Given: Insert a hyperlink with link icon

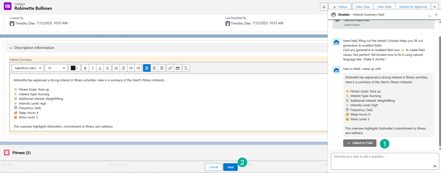Looking at the screenshot, I should click(x=170, y=68).
